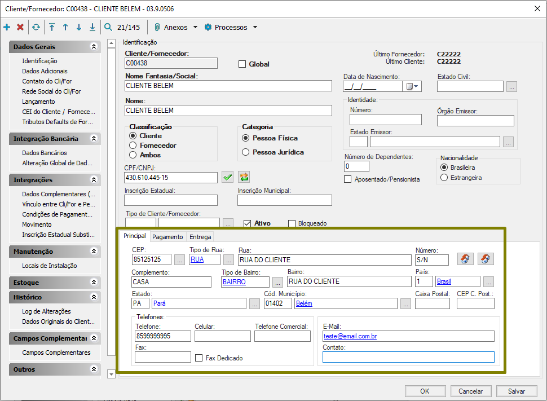547x401 pixels.
Task: Check Aposentado/Pensionista checkbox
Action: point(348,179)
